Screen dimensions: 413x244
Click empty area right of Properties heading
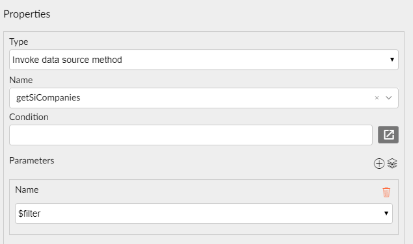point(226,14)
